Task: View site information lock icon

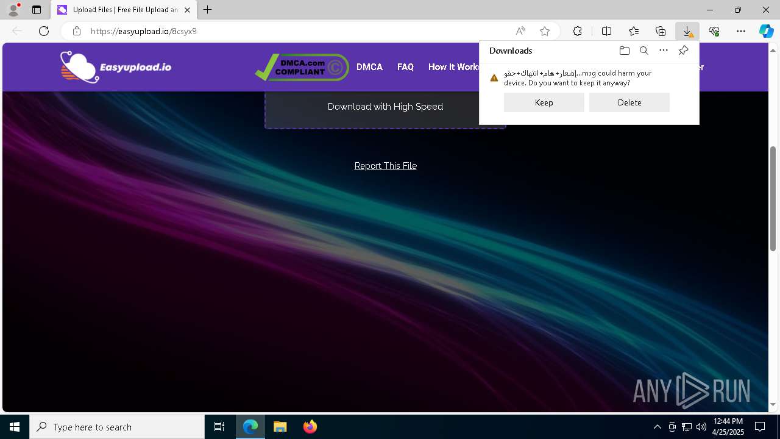Action: 76,31
